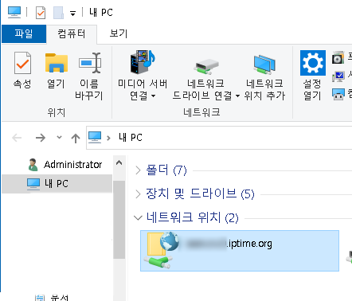Open the map network drive dropdown arrow
Viewport: 352px width, 301px height.
point(237,96)
